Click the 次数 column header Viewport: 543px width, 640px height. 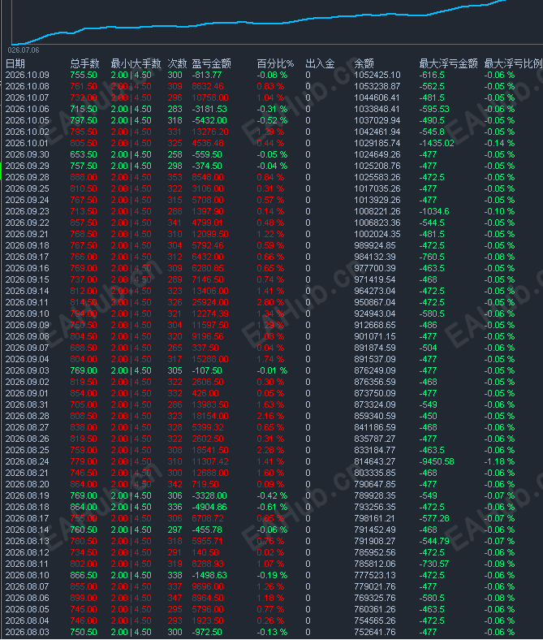[x=178, y=63]
